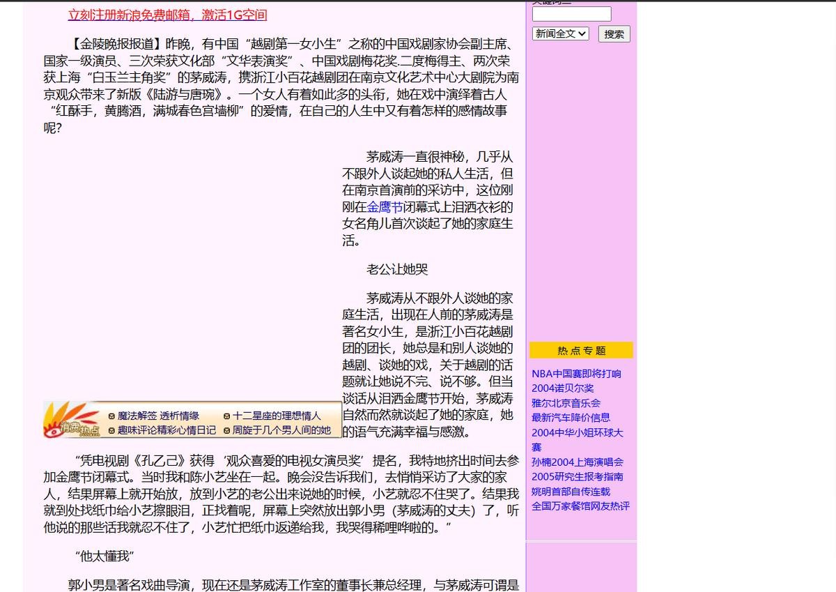Screen dimensions: 836x592
Task: Open the 孙楠2004上海演唱会 link
Action: 578,462
